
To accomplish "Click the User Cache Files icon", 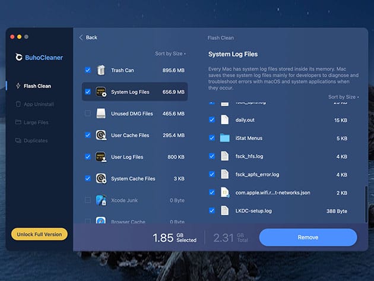I will pos(102,135).
